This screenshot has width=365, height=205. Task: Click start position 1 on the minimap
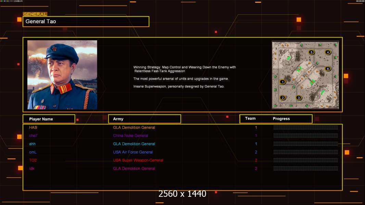pyautogui.click(x=282, y=82)
